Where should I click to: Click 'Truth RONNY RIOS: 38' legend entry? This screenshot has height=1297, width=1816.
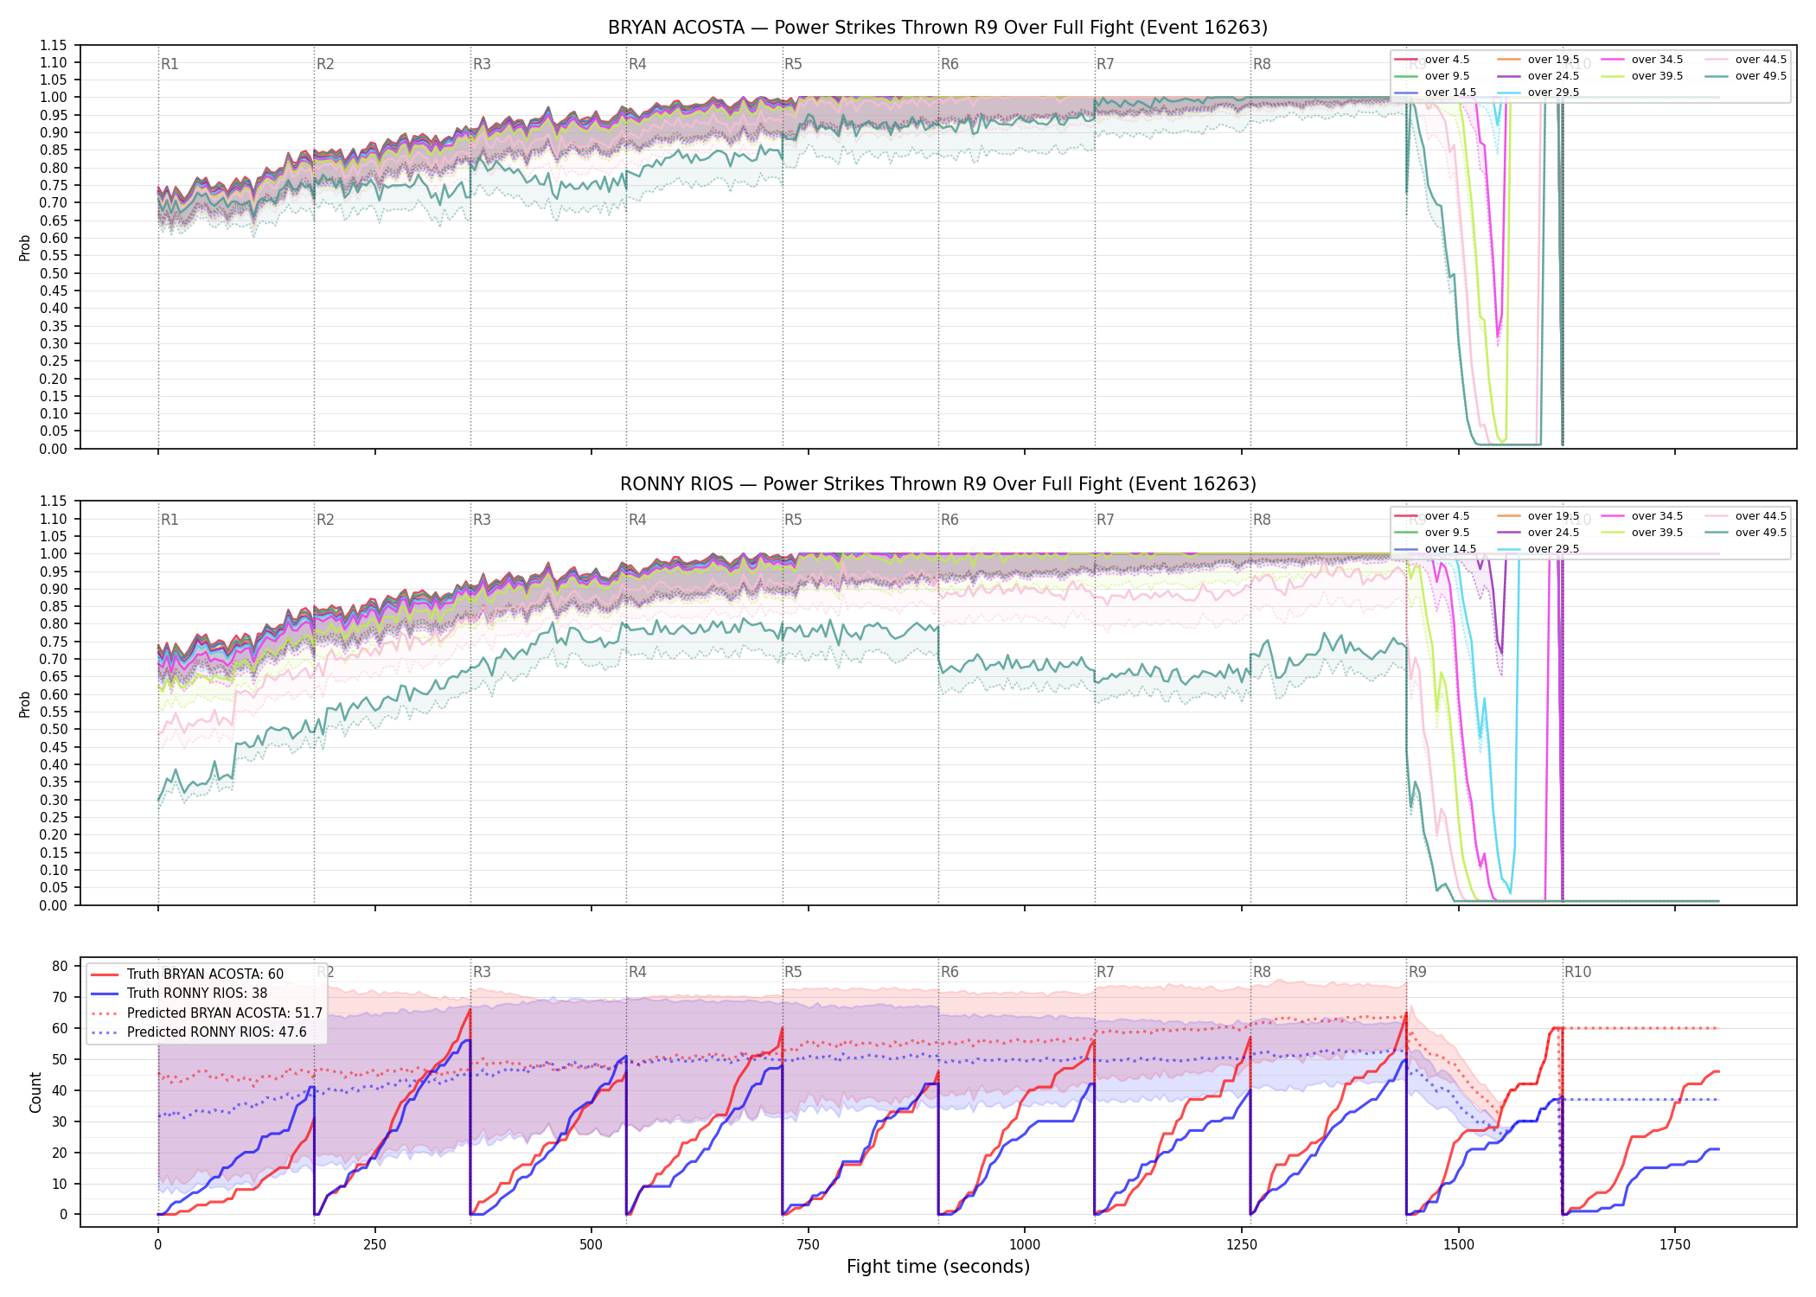tap(179, 994)
